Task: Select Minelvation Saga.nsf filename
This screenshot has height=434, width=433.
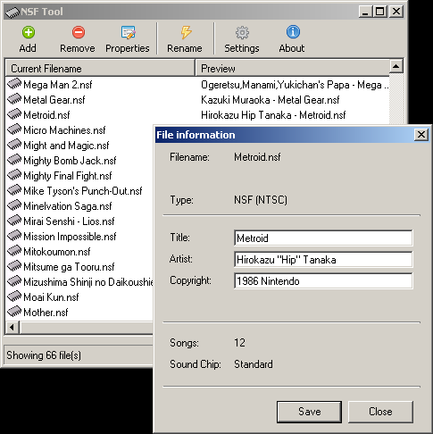Action: pos(68,206)
